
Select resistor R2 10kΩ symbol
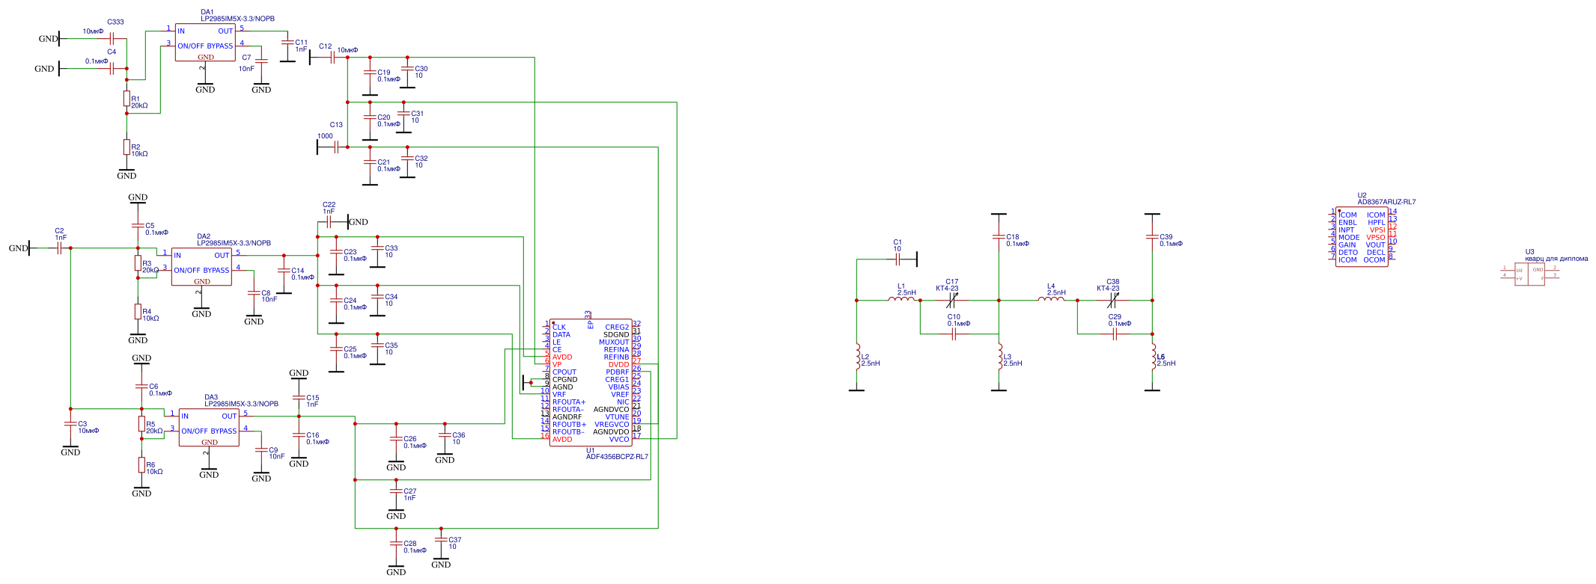[x=127, y=147]
